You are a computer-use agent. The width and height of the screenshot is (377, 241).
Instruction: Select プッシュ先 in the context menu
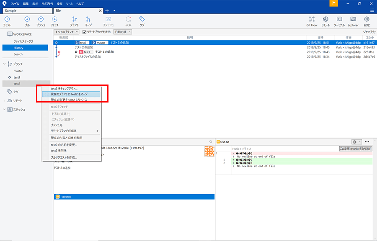pyautogui.click(x=71, y=125)
